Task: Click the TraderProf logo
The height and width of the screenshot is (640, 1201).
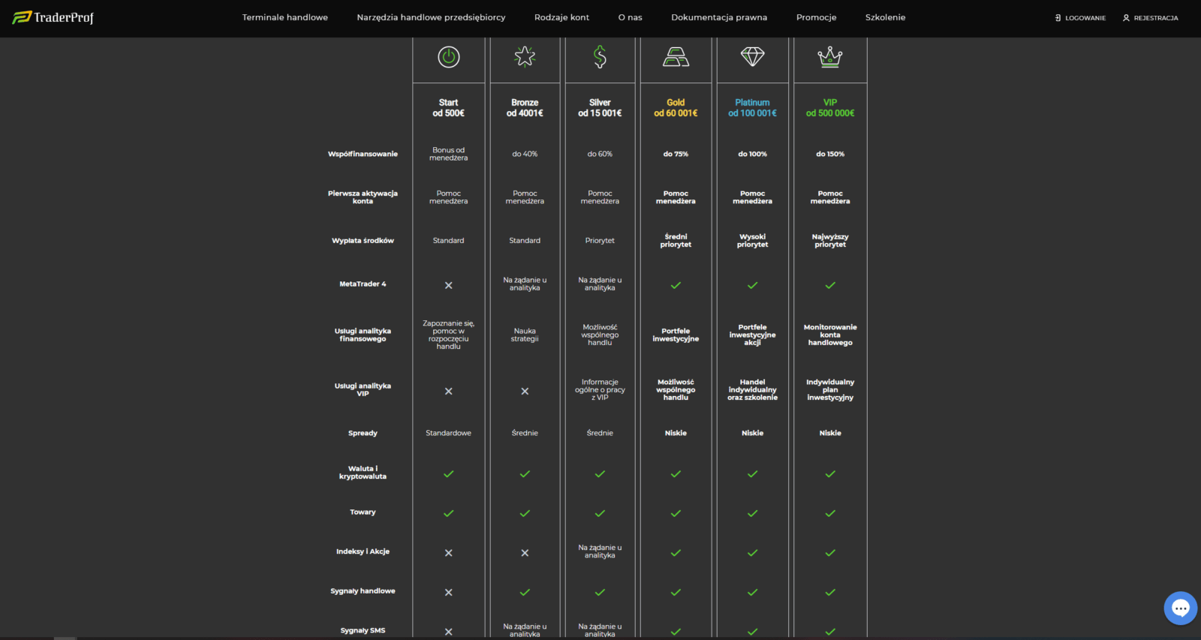Action: pyautogui.click(x=53, y=17)
